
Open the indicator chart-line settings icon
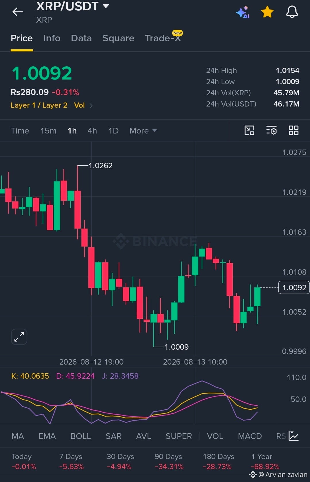[x=294, y=436]
